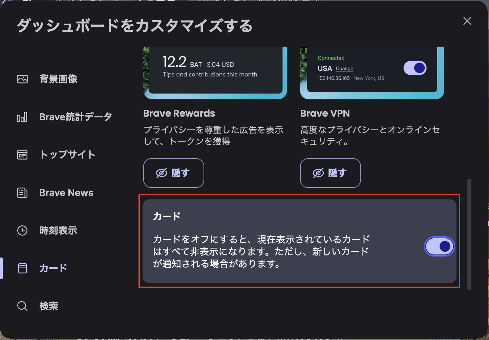Select the カード tab label
Image resolution: width=489 pixels, height=340 pixels.
tap(53, 268)
